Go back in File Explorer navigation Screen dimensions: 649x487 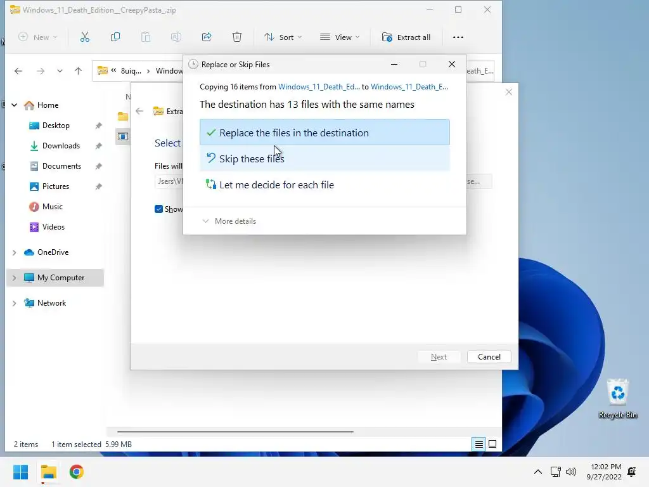18,71
